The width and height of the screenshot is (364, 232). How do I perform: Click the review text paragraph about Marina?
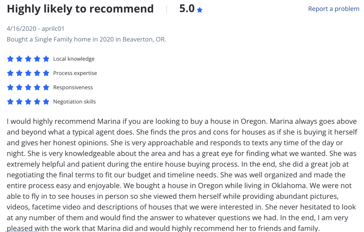tap(182, 175)
